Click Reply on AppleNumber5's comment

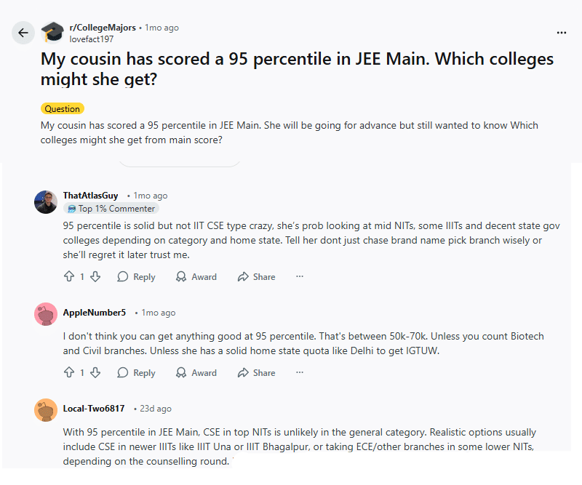[x=136, y=372]
